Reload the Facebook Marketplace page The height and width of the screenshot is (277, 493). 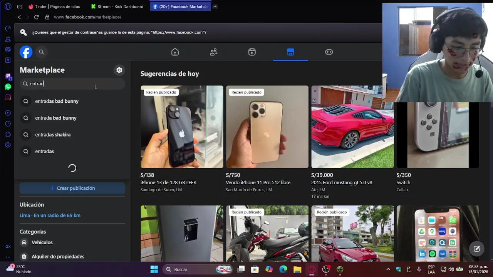tap(36, 17)
